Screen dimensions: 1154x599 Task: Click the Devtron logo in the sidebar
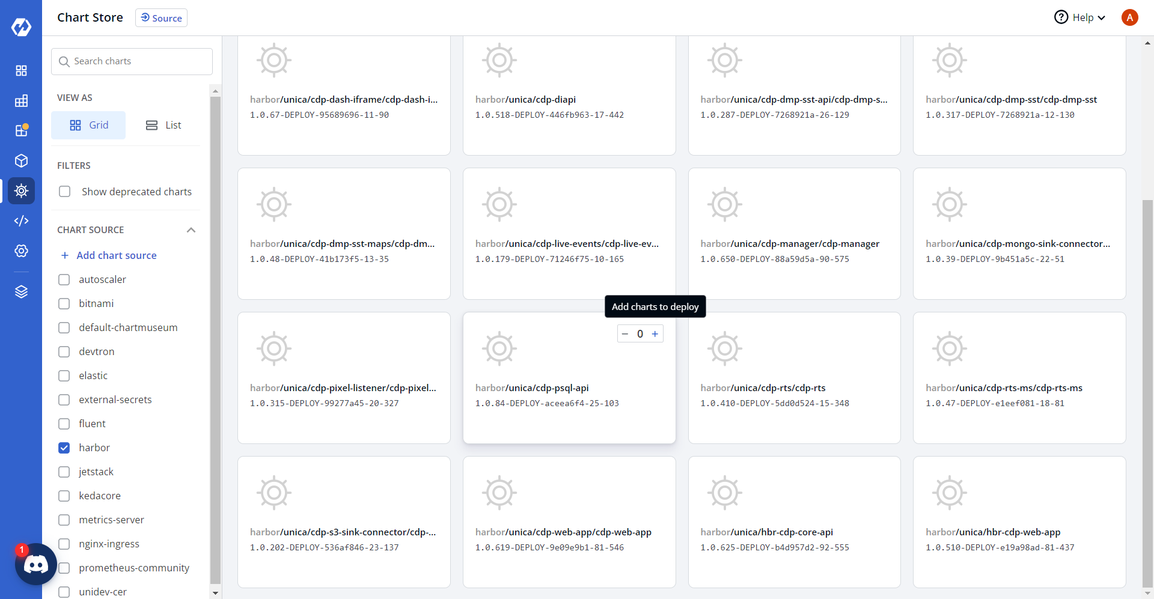21,27
